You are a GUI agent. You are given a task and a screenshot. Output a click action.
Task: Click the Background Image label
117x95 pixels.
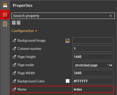point(31,40)
